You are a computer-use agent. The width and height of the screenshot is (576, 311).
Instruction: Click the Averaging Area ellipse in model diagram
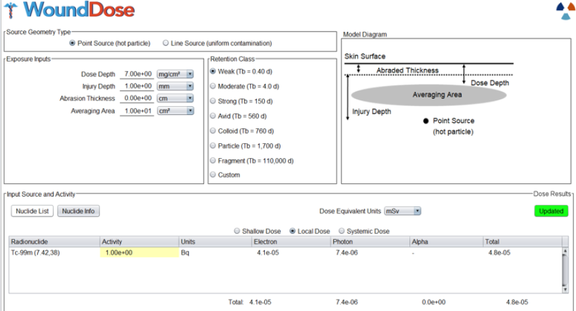[429, 95]
